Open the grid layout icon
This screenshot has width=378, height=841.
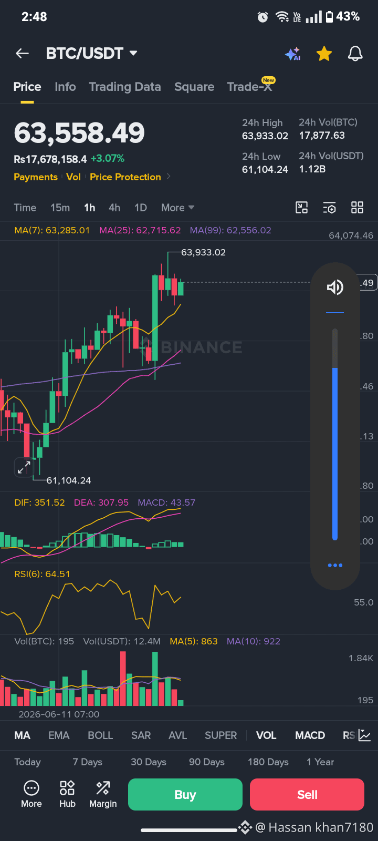[357, 208]
